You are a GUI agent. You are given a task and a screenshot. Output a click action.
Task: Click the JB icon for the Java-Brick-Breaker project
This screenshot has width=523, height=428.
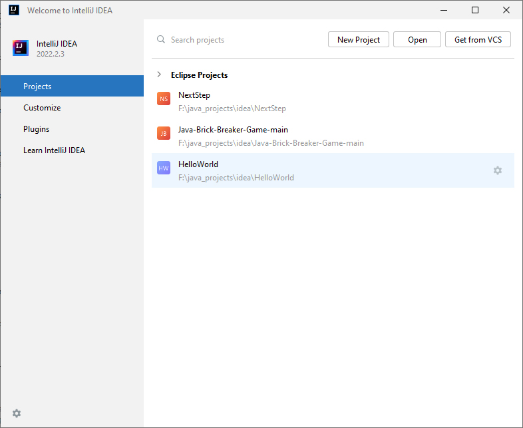coord(164,133)
